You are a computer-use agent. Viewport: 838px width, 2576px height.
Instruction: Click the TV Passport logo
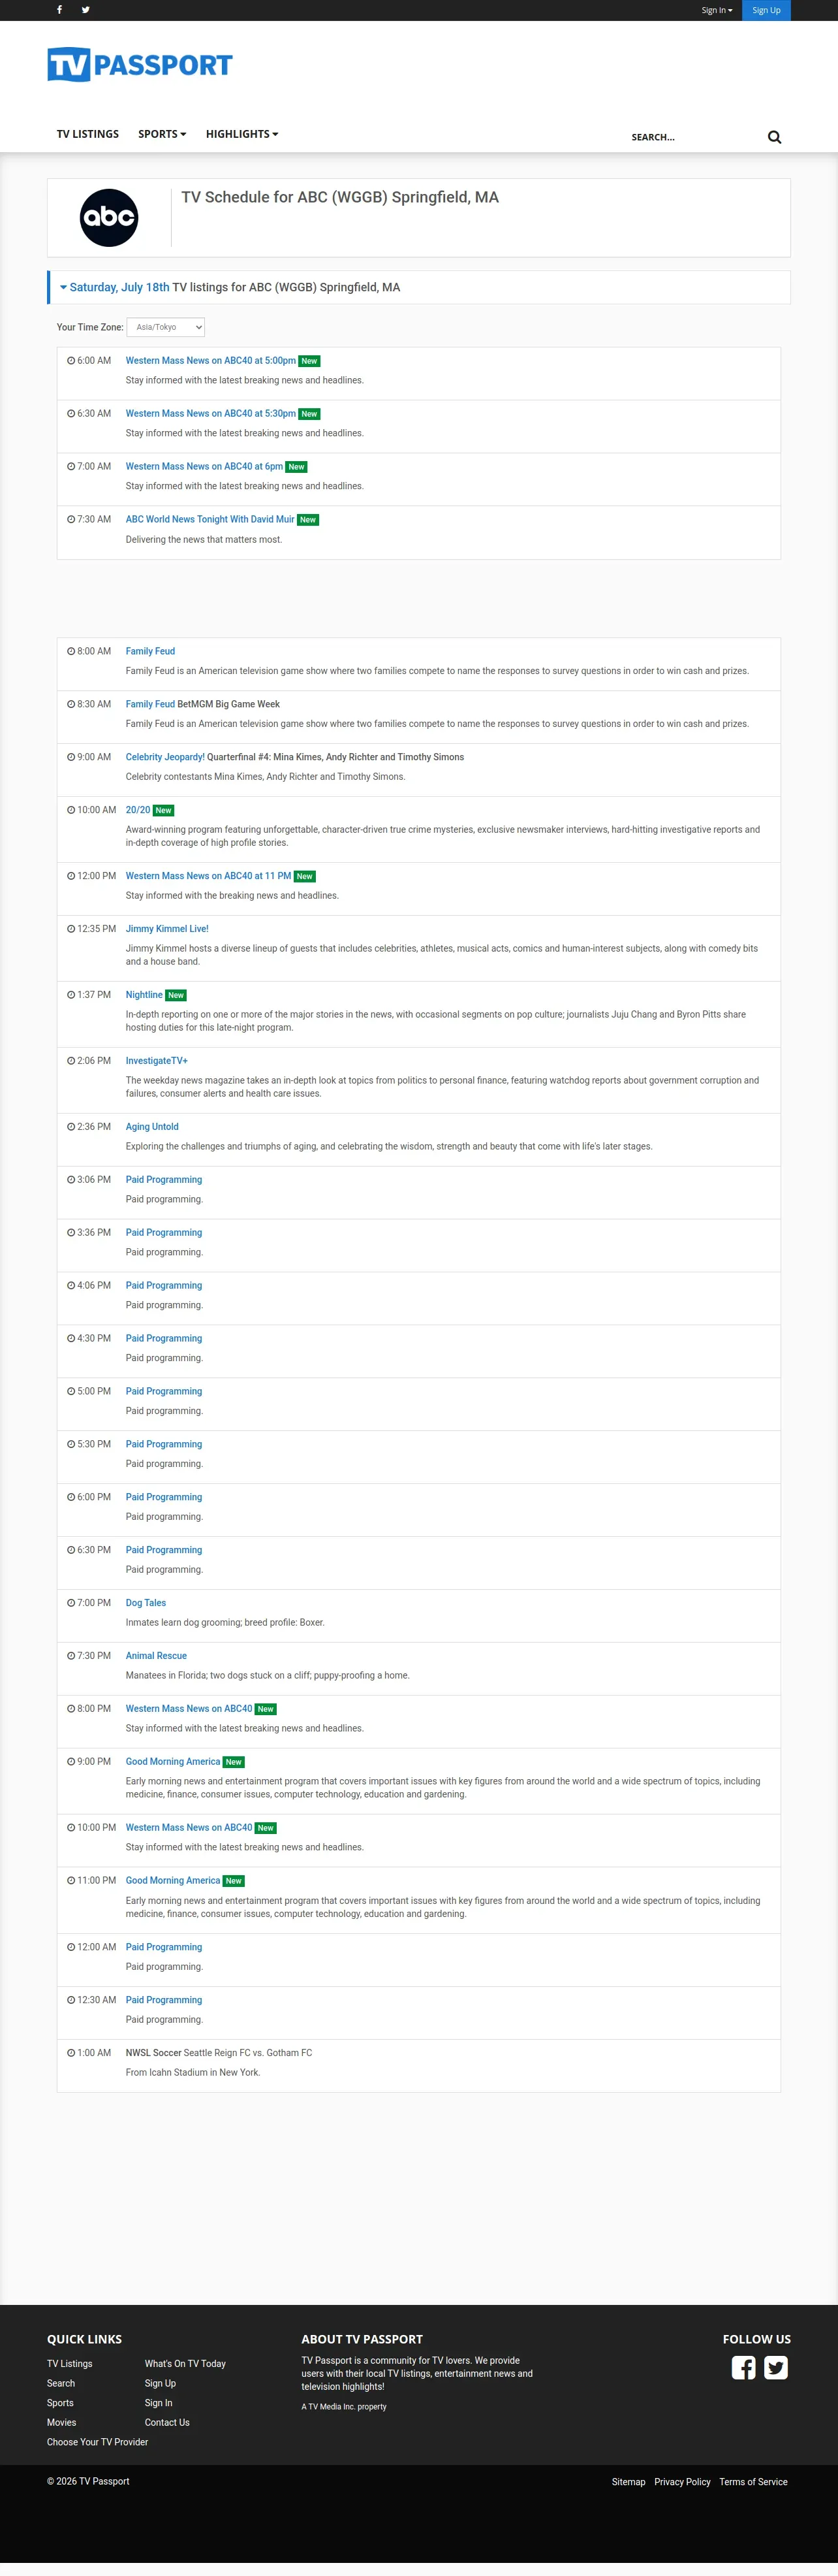click(x=140, y=65)
